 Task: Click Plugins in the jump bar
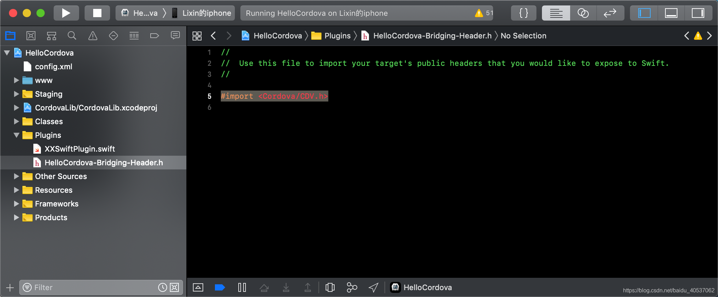(331, 36)
